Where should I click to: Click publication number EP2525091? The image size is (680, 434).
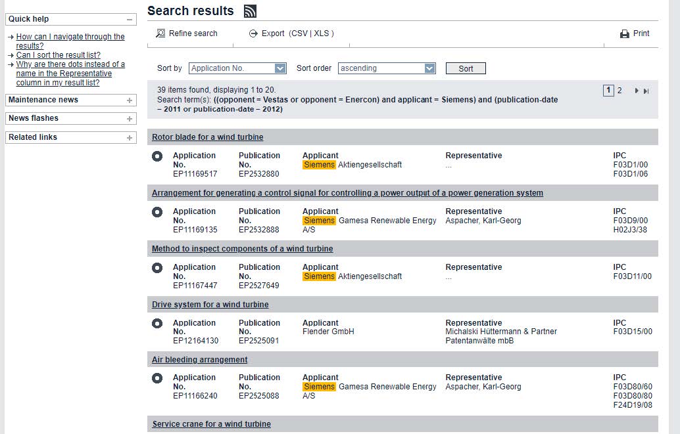[x=259, y=341]
